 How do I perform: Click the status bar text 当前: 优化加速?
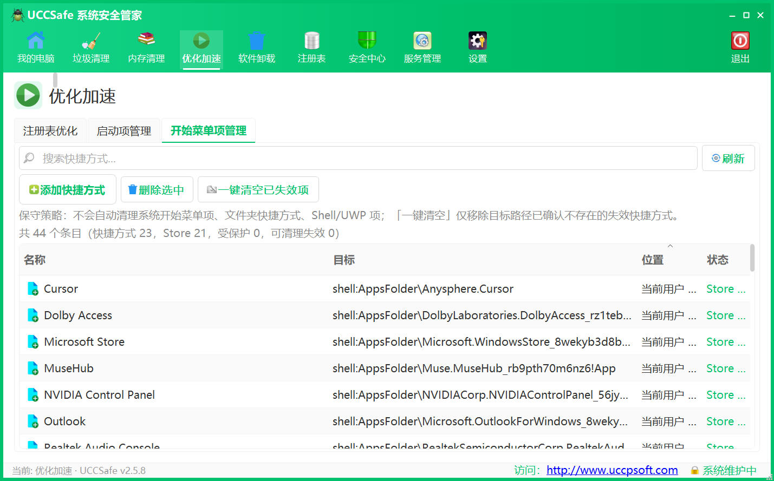[79, 471]
